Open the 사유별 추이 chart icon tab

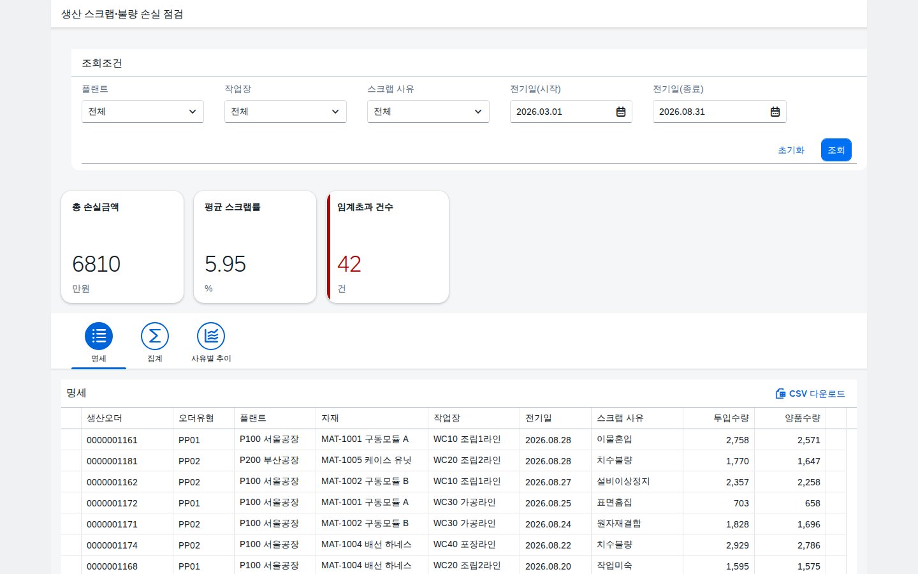click(x=211, y=343)
